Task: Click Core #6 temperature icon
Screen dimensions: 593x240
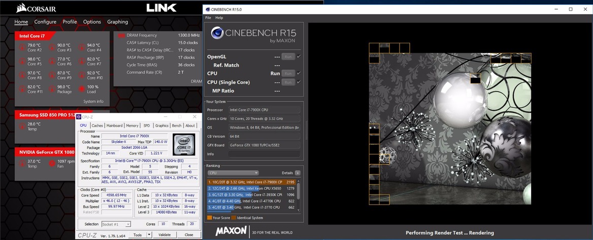Action: tap(52, 61)
